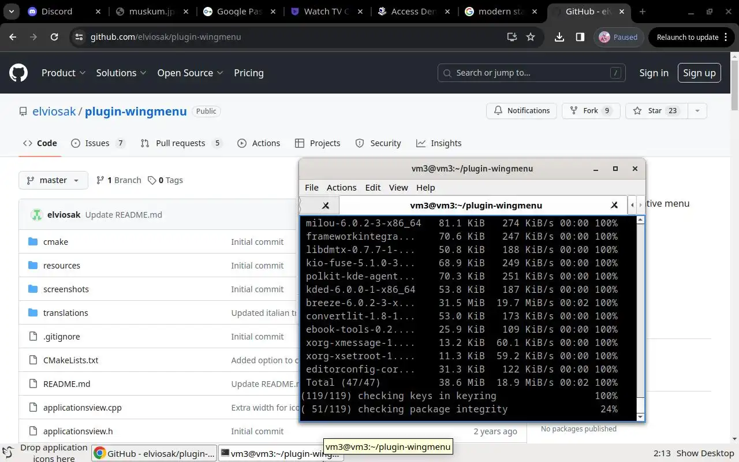Image resolution: width=739 pixels, height=462 pixels.
Task: Focus the Search or jump to field
Action: [532, 73]
